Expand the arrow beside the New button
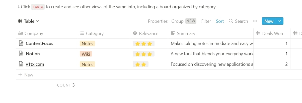Screen dimensions: 302x103 coord(280,21)
